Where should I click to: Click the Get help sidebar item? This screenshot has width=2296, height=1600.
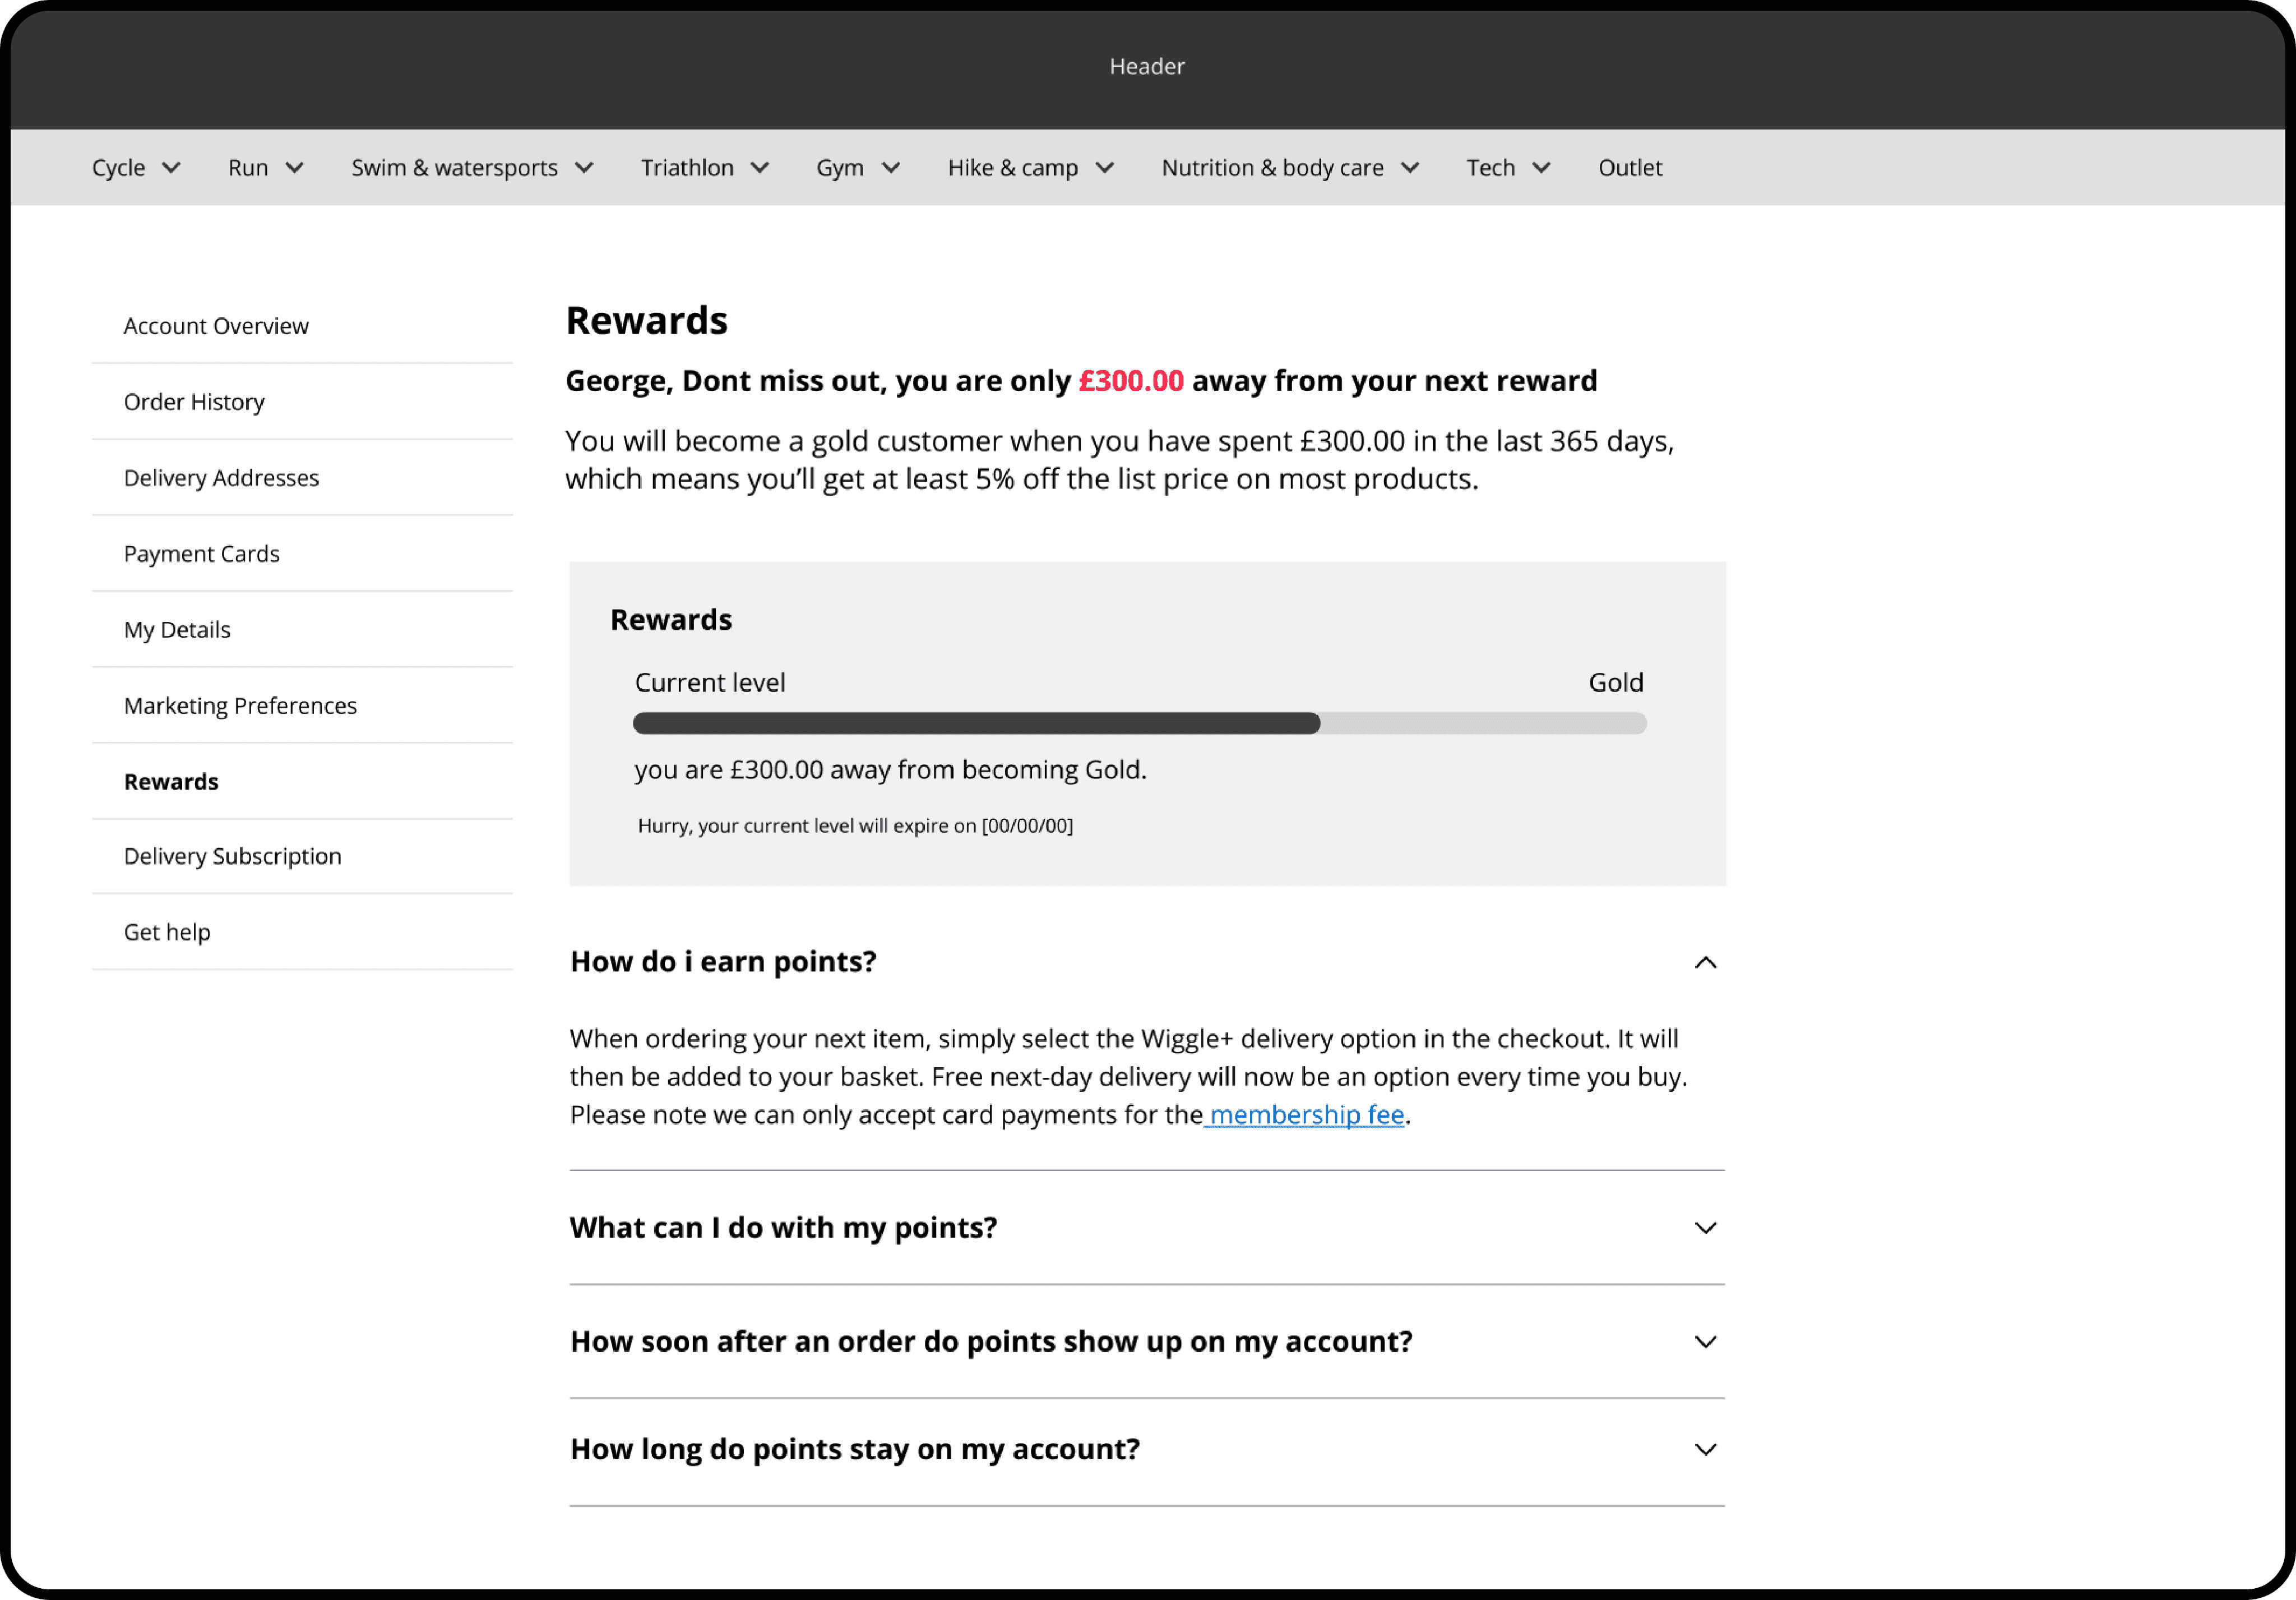[x=167, y=933]
